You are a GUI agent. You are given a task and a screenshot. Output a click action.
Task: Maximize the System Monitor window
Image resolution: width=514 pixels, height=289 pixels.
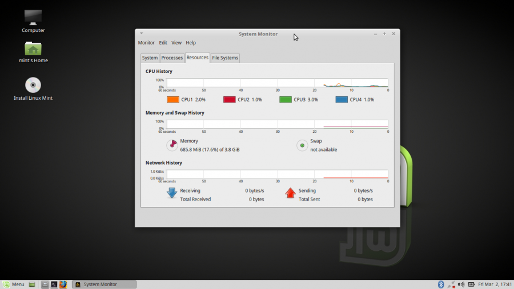pyautogui.click(x=384, y=34)
